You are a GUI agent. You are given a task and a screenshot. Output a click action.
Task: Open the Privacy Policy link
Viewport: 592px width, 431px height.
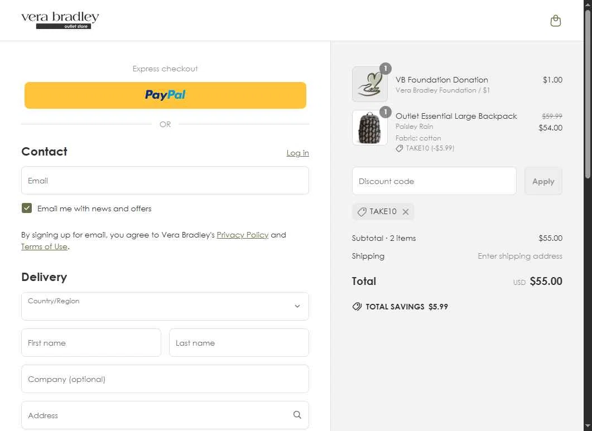pos(242,235)
